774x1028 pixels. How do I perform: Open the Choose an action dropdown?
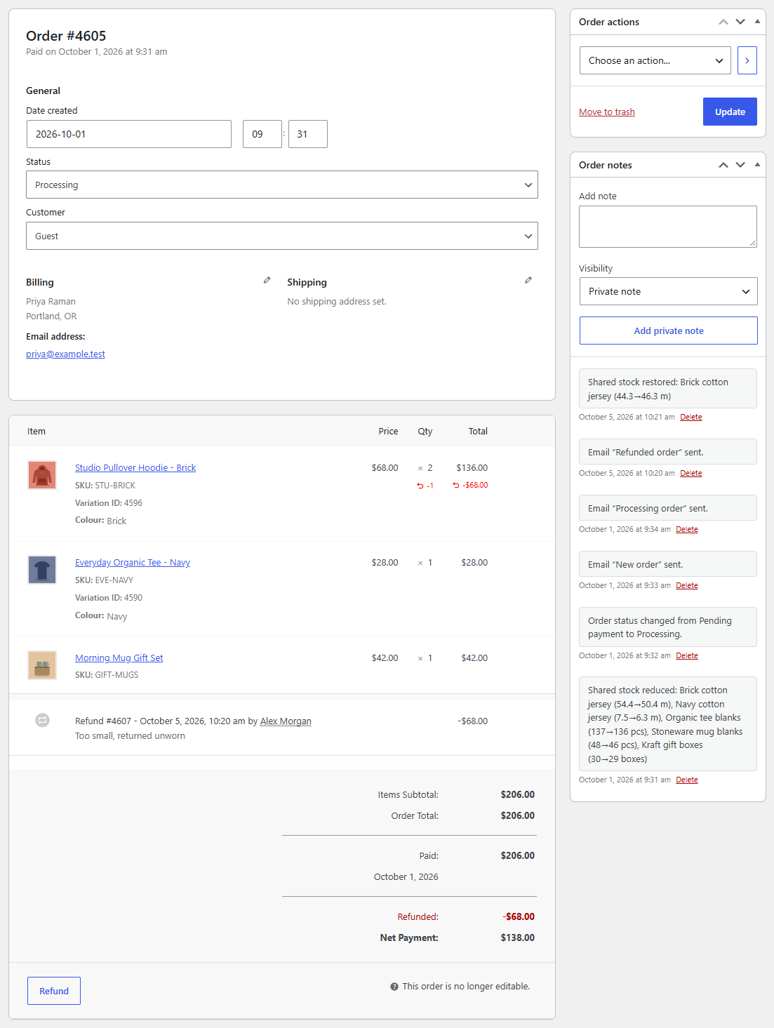(x=655, y=60)
